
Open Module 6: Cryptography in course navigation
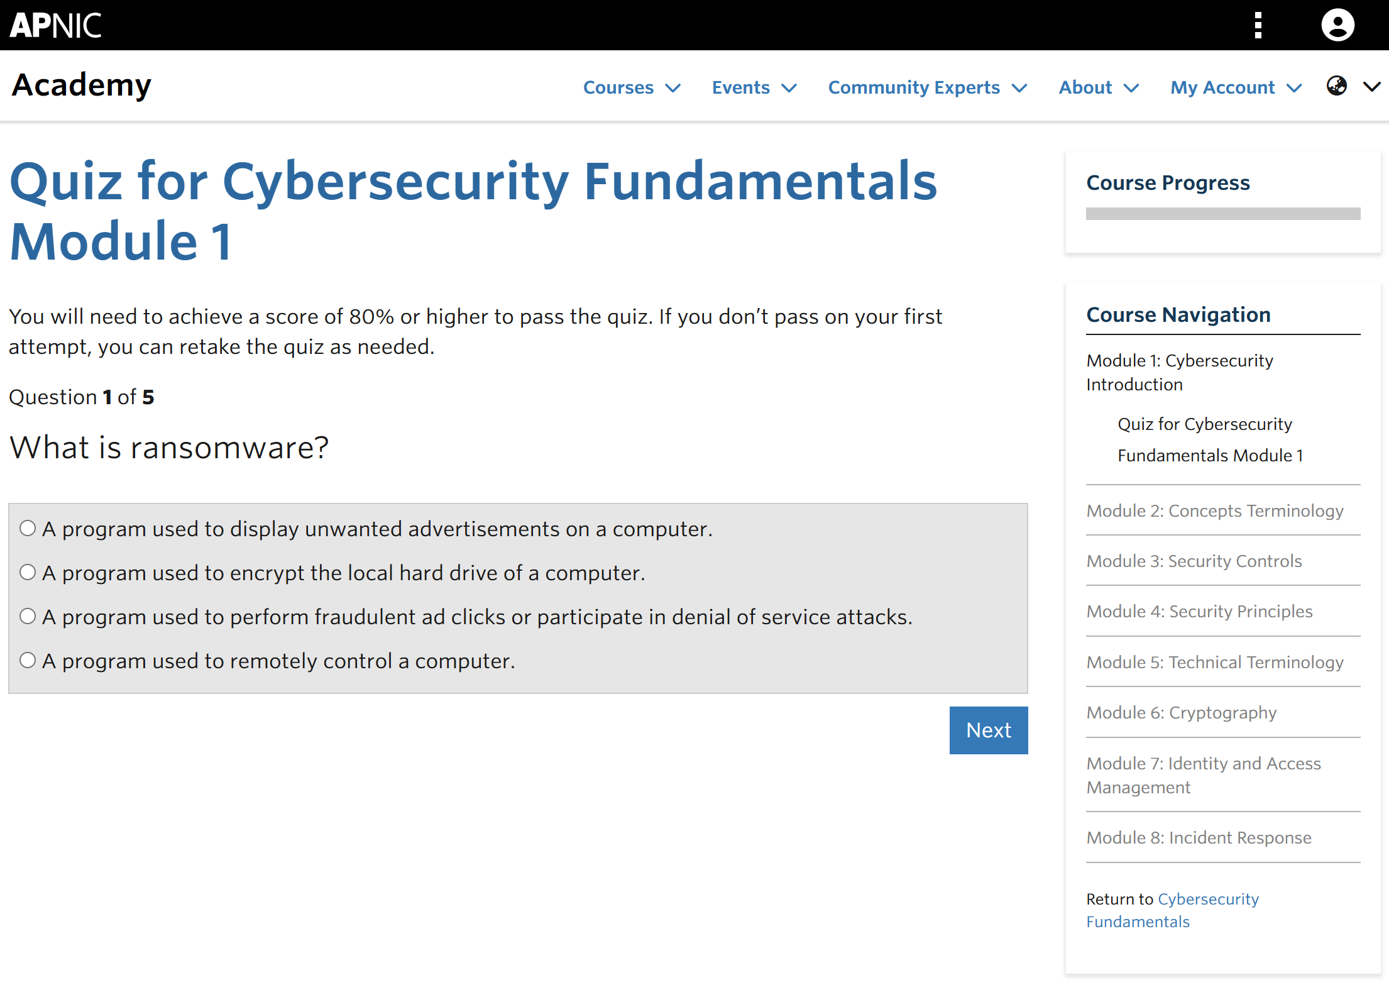point(1181,712)
